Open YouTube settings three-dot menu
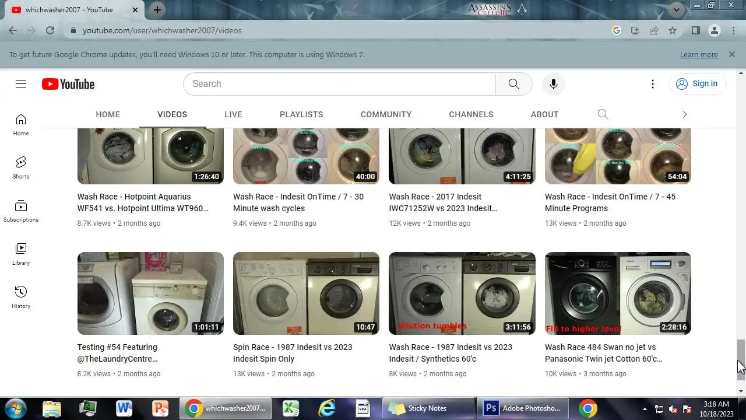 (653, 84)
